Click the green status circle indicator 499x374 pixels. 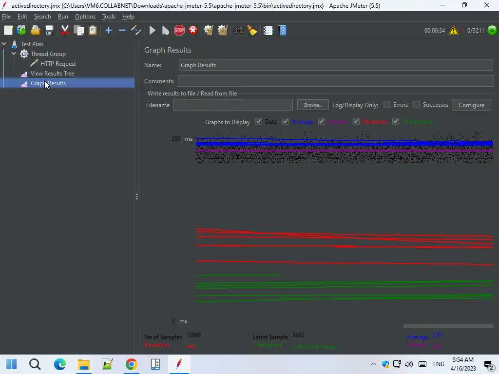coord(492,30)
